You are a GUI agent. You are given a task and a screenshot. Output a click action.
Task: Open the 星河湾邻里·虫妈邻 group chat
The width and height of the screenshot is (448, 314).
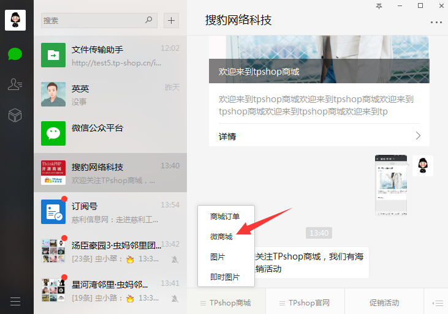coord(110,290)
